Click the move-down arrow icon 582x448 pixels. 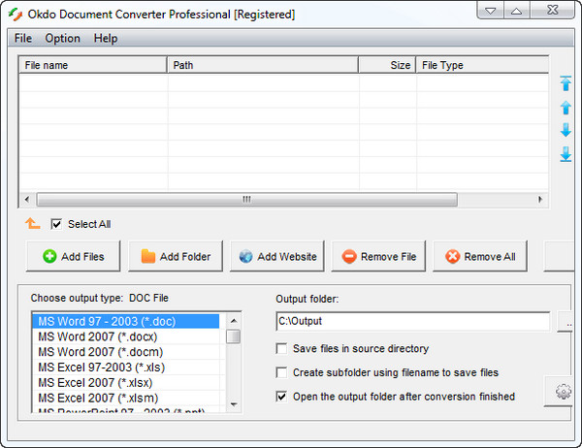click(x=566, y=131)
